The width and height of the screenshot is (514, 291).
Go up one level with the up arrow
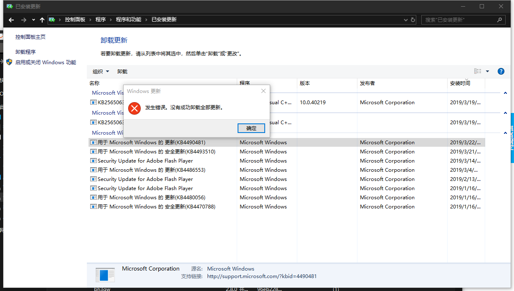42,20
